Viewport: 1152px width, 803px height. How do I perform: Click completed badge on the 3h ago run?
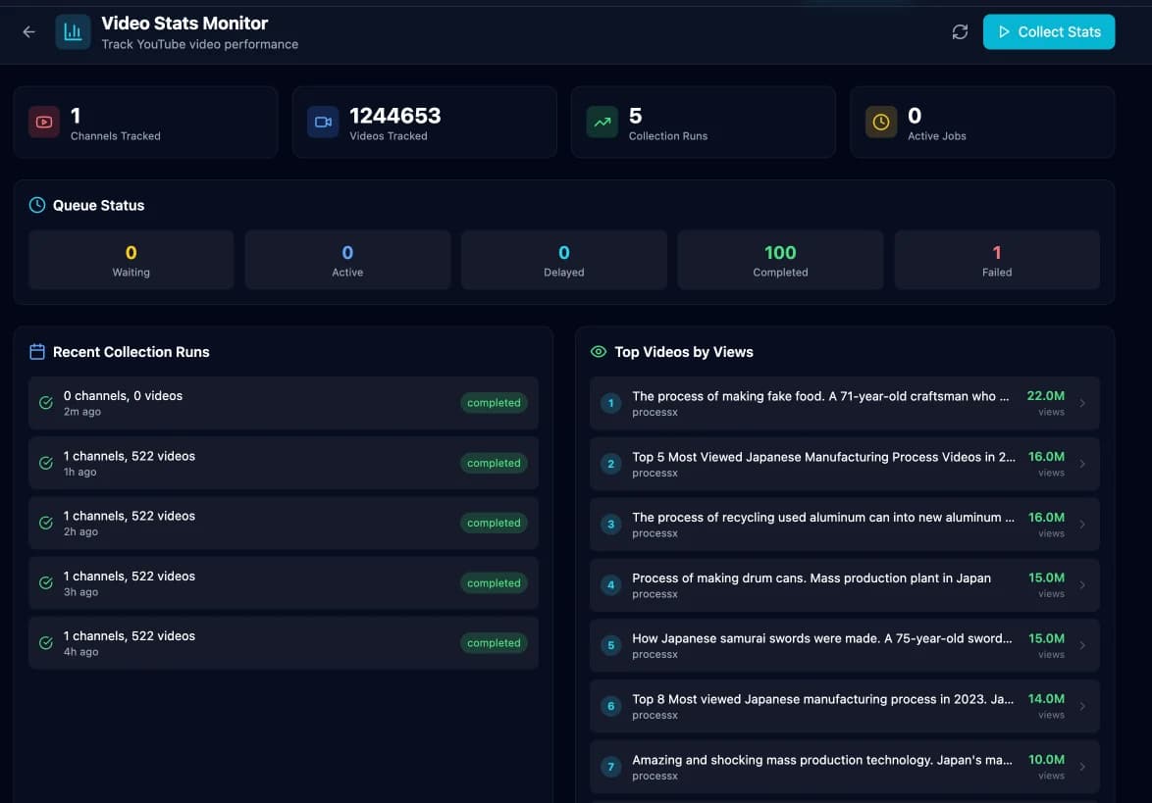point(494,582)
